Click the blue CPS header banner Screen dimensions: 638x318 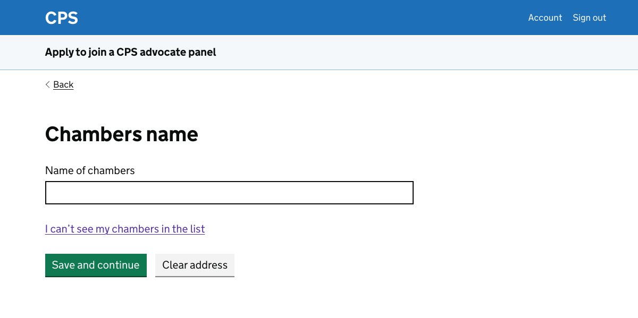(x=319, y=18)
